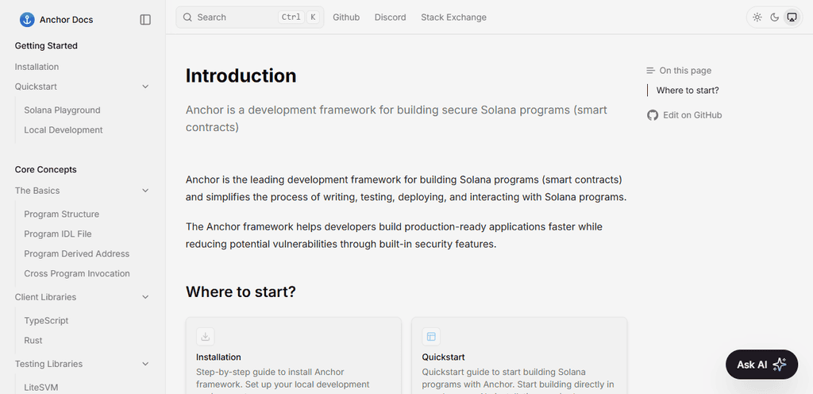Collapse the Client Libraries chevron
Viewport: 813px width, 394px height.
pyautogui.click(x=146, y=297)
